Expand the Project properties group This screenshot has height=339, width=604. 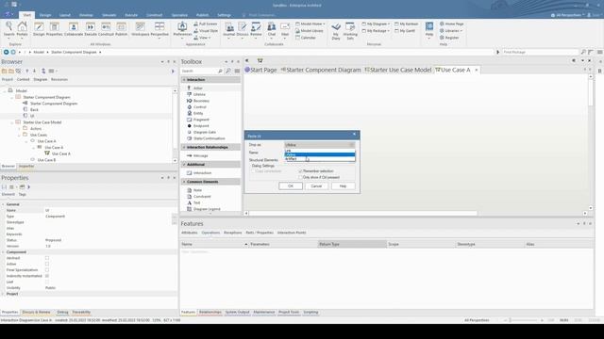coord(3,294)
